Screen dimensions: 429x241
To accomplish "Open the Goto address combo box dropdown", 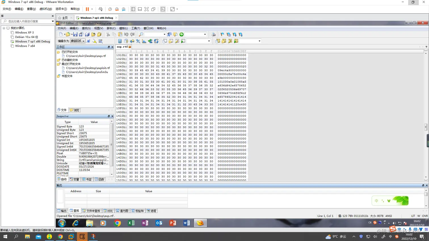I will (205, 34).
